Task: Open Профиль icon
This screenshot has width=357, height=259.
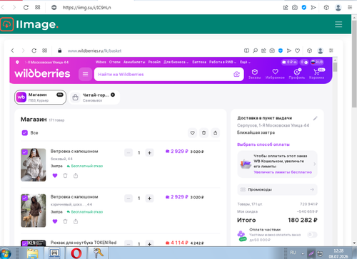Action: (x=297, y=74)
